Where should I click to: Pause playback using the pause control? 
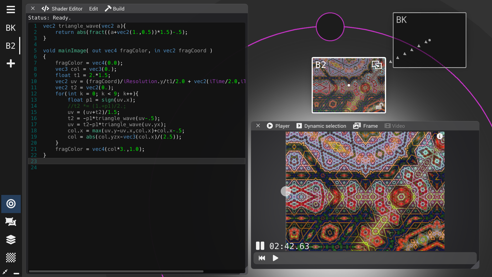click(260, 246)
